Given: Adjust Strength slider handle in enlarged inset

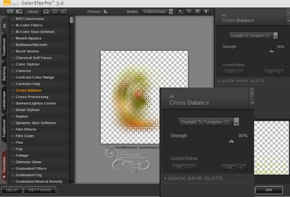Looking at the screenshot, I should pyautogui.click(x=231, y=141).
